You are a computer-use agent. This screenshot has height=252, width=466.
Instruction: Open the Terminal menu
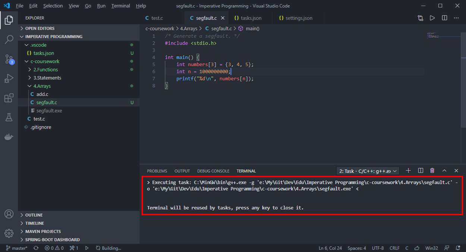121,6
